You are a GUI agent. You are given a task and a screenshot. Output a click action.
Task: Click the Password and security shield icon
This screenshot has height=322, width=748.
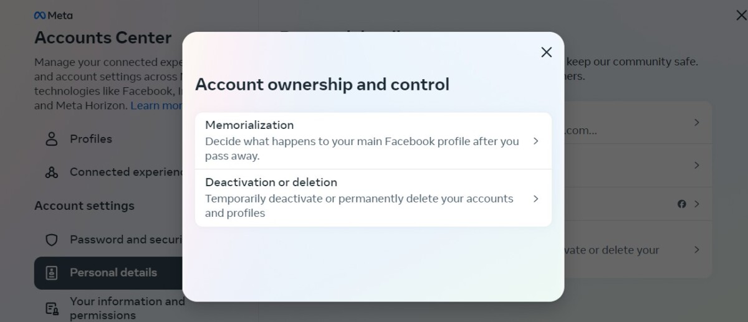pos(52,240)
